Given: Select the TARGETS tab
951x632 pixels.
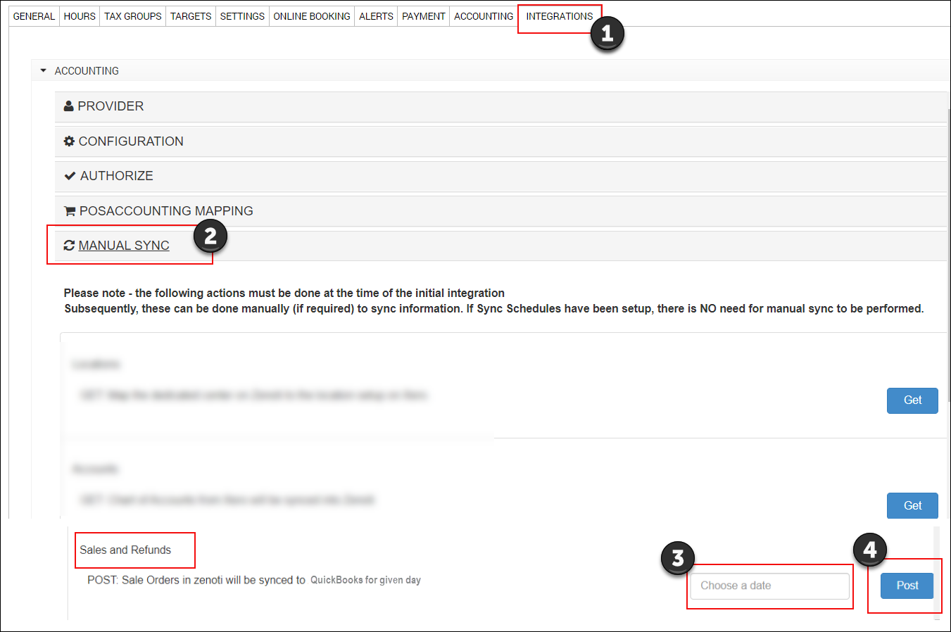Looking at the screenshot, I should click(x=191, y=16).
